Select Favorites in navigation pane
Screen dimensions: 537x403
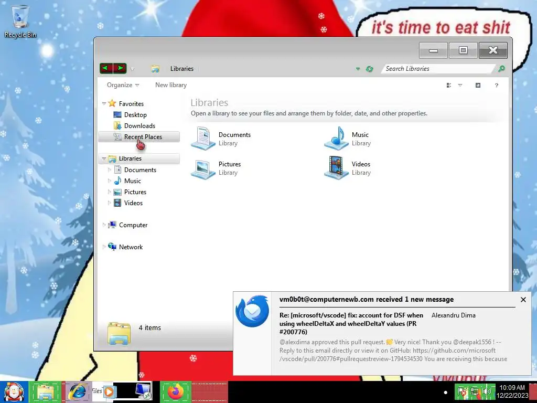coord(131,103)
